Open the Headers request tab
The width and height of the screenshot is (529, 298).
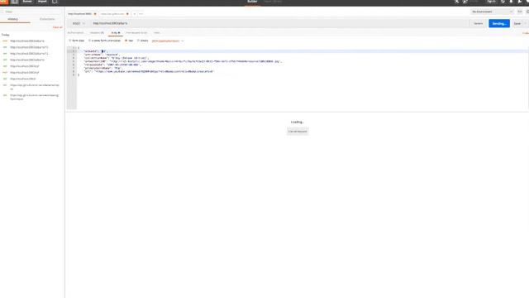click(98, 33)
